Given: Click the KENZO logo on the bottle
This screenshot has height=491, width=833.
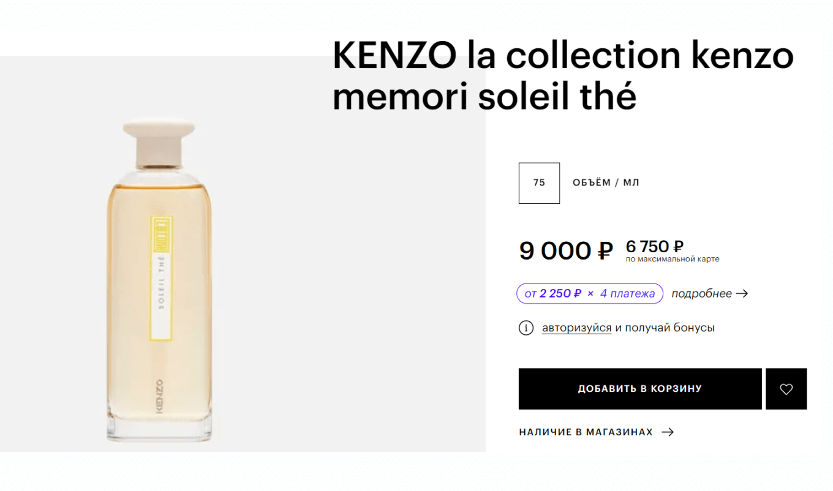Looking at the screenshot, I should [x=160, y=396].
